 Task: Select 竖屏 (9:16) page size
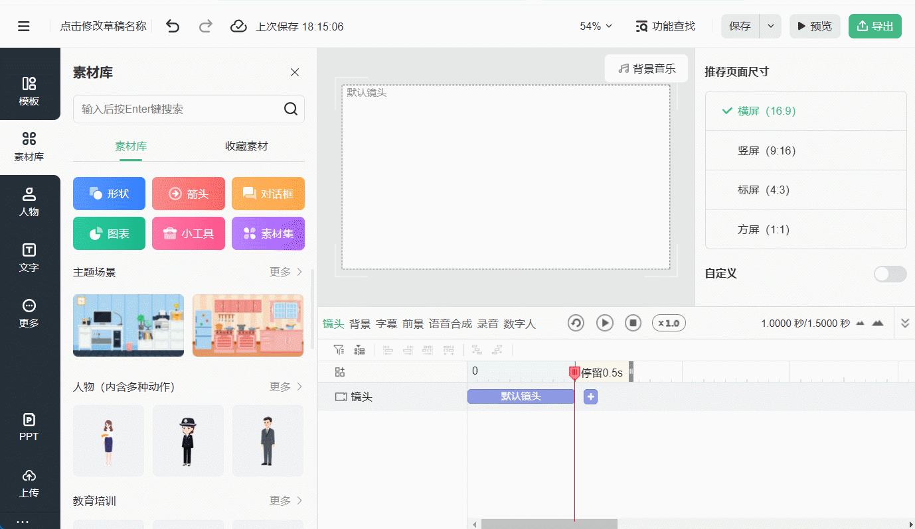(766, 150)
